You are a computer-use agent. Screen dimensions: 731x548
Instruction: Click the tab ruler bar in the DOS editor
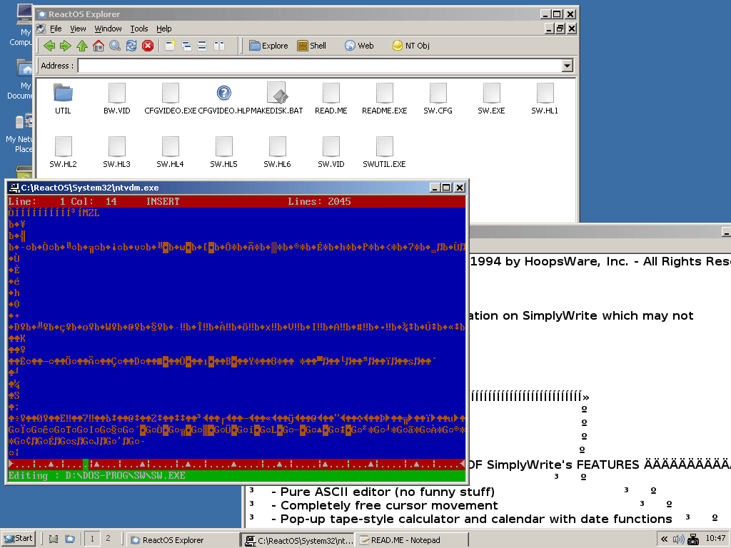(x=237, y=464)
